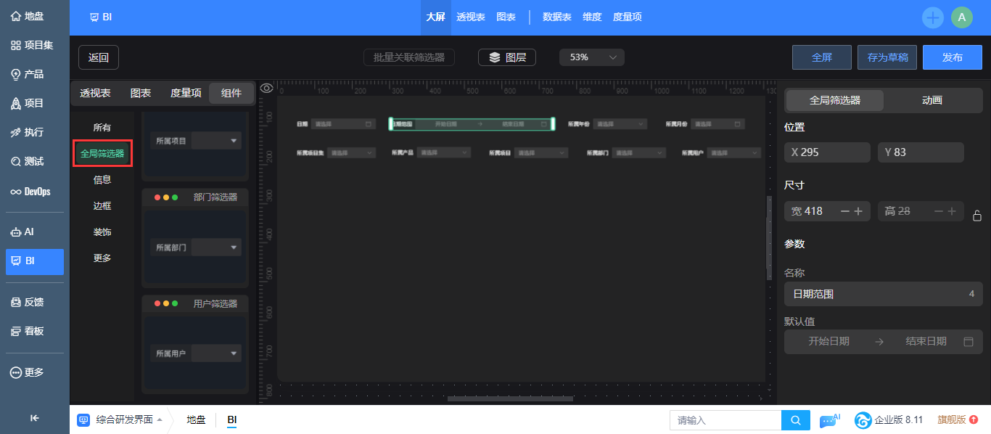Click the canvas horizontal scrollbar
Screen dimensions: 991x434
click(x=510, y=398)
